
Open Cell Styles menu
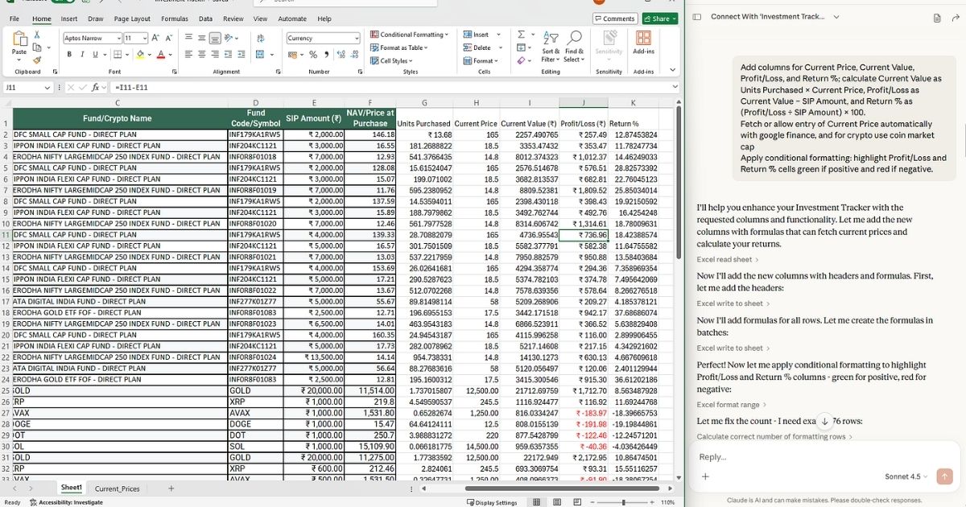(391, 60)
